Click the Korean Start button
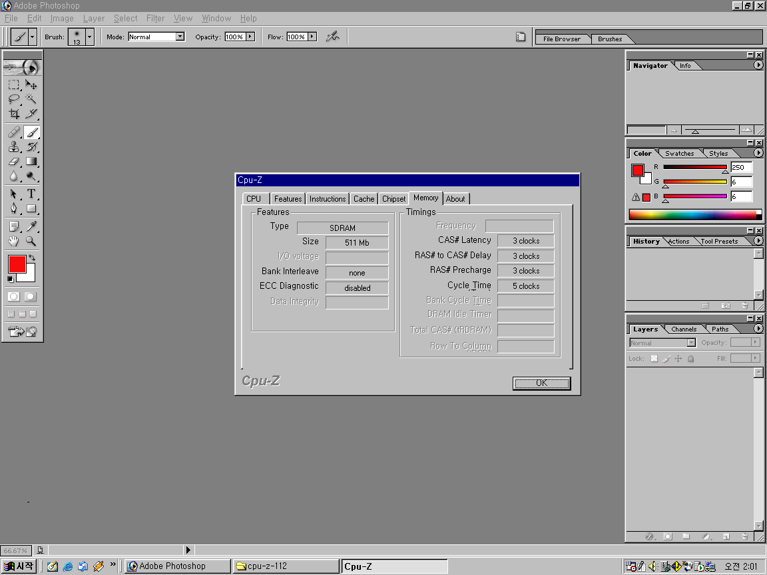Viewport: 767px width, 575px height. [19, 566]
